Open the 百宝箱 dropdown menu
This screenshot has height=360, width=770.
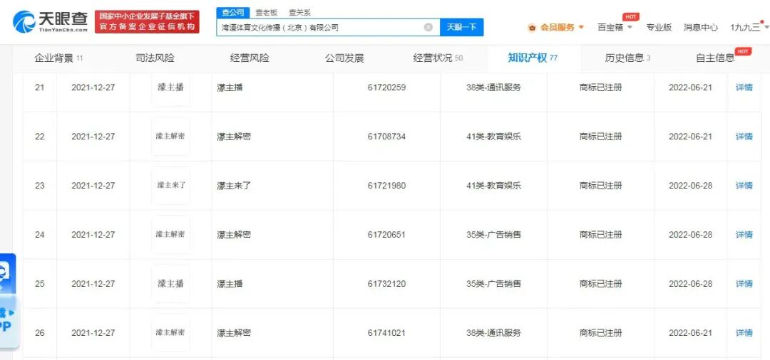615,28
